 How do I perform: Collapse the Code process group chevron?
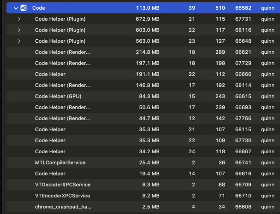click(x=16, y=8)
